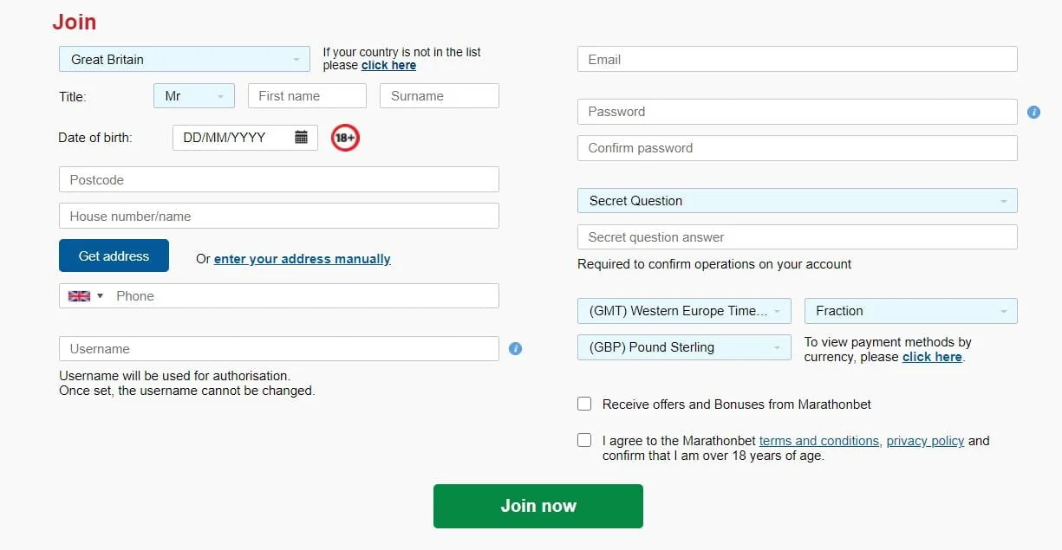Open the Great Britain country dropdown
The width and height of the screenshot is (1062, 550).
(x=183, y=60)
